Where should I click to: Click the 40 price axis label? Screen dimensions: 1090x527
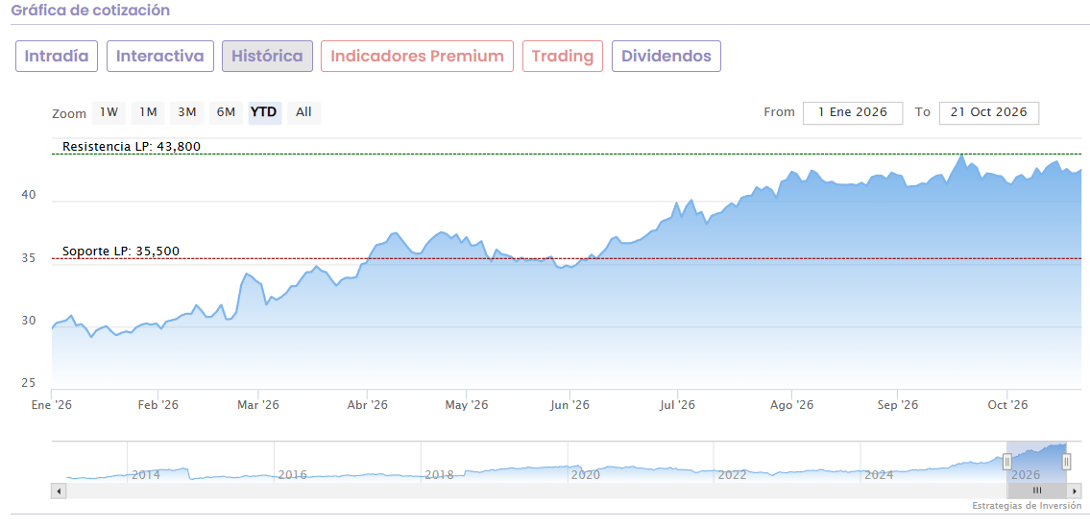click(x=29, y=197)
